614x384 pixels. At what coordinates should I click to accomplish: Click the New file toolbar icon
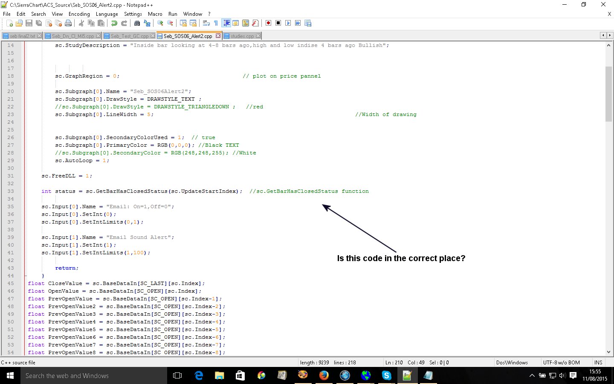(x=9, y=23)
